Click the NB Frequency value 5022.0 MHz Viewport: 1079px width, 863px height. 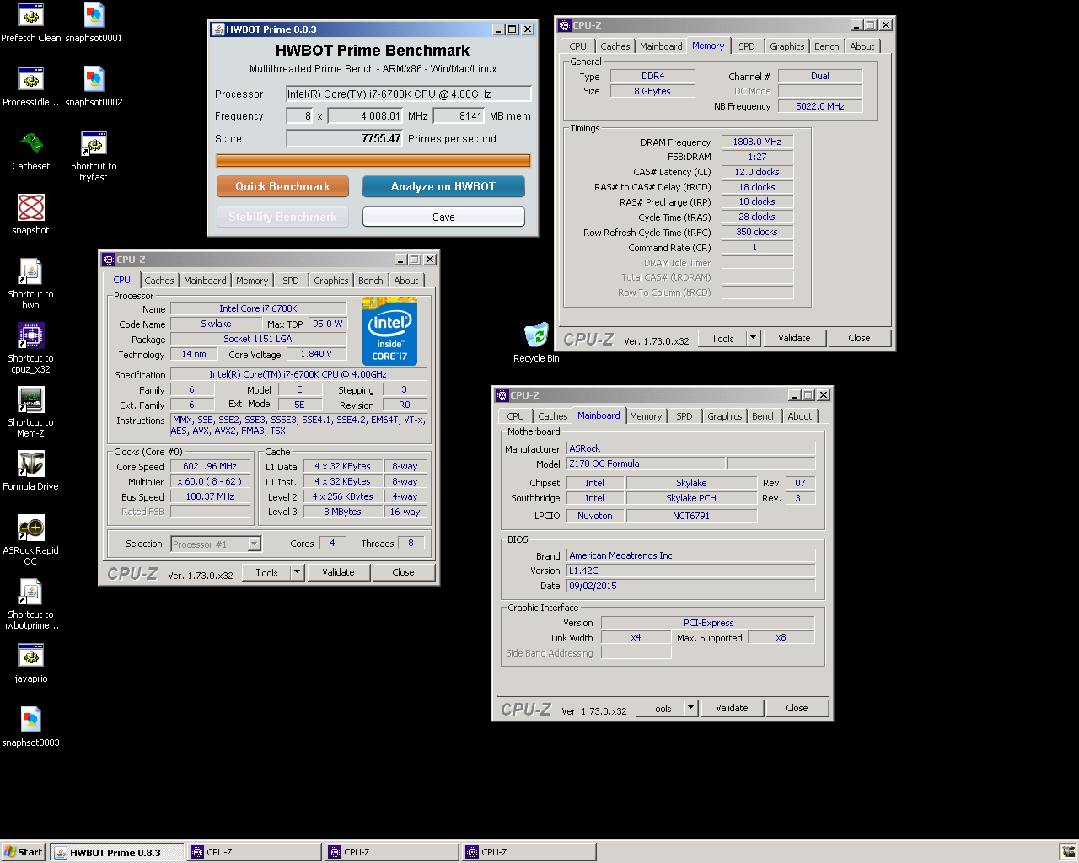click(820, 106)
